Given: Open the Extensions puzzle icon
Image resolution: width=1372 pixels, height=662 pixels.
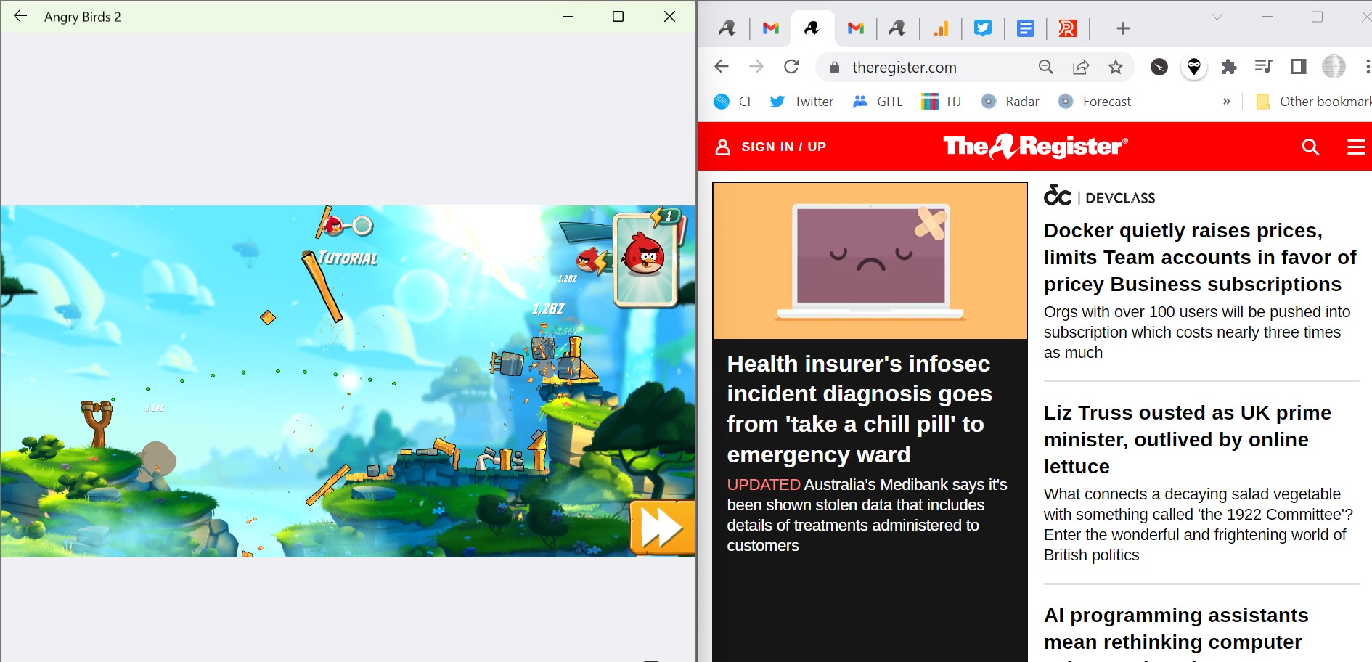Looking at the screenshot, I should (x=1229, y=67).
